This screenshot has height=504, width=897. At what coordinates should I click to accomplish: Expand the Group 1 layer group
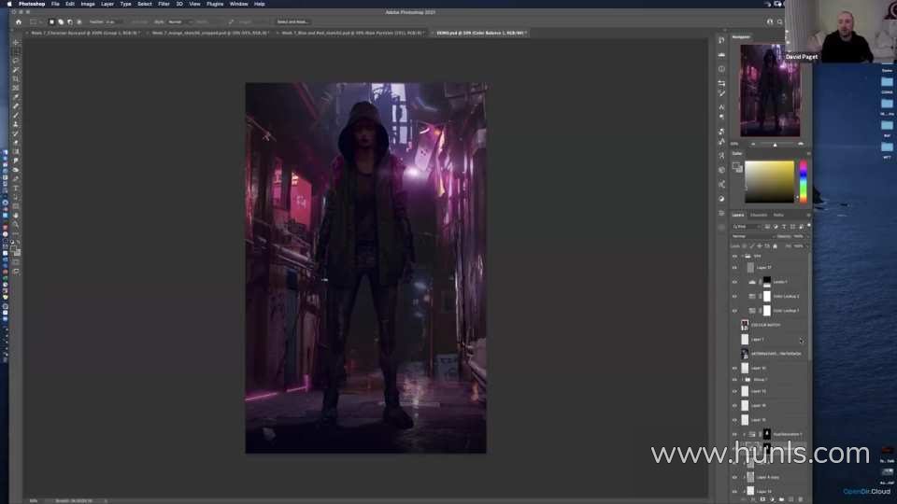point(743,380)
